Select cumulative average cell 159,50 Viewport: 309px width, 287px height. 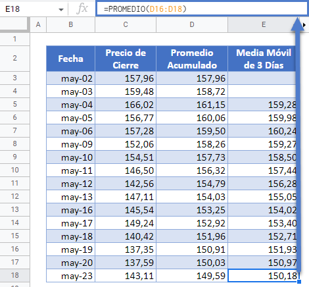(x=192, y=131)
